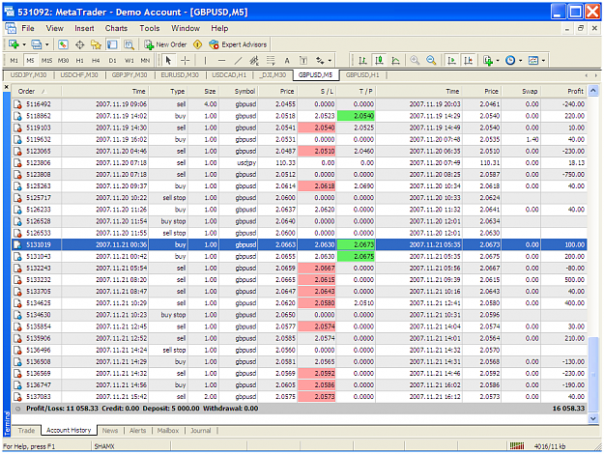The width and height of the screenshot is (604, 454).
Task: Click the Zoom In magnifier
Action: click(415, 61)
